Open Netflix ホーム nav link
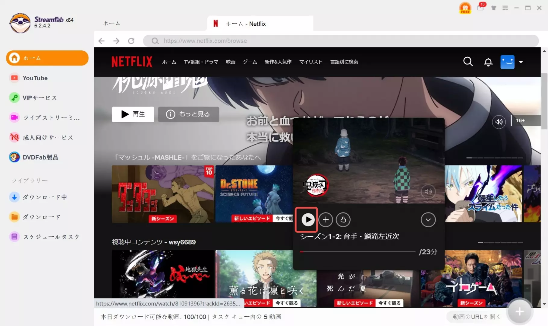The image size is (548, 326). pyautogui.click(x=169, y=62)
